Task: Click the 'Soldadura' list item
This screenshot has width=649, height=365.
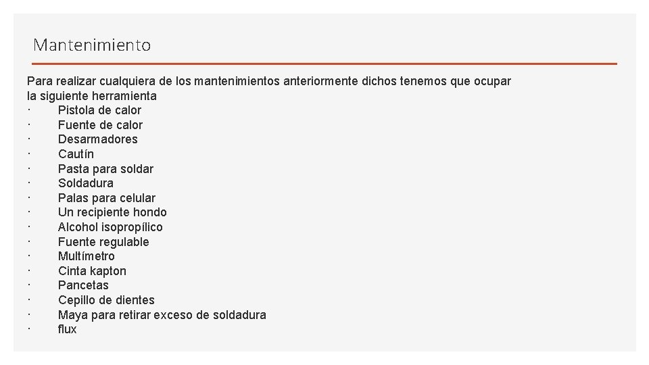Action: [x=85, y=183]
